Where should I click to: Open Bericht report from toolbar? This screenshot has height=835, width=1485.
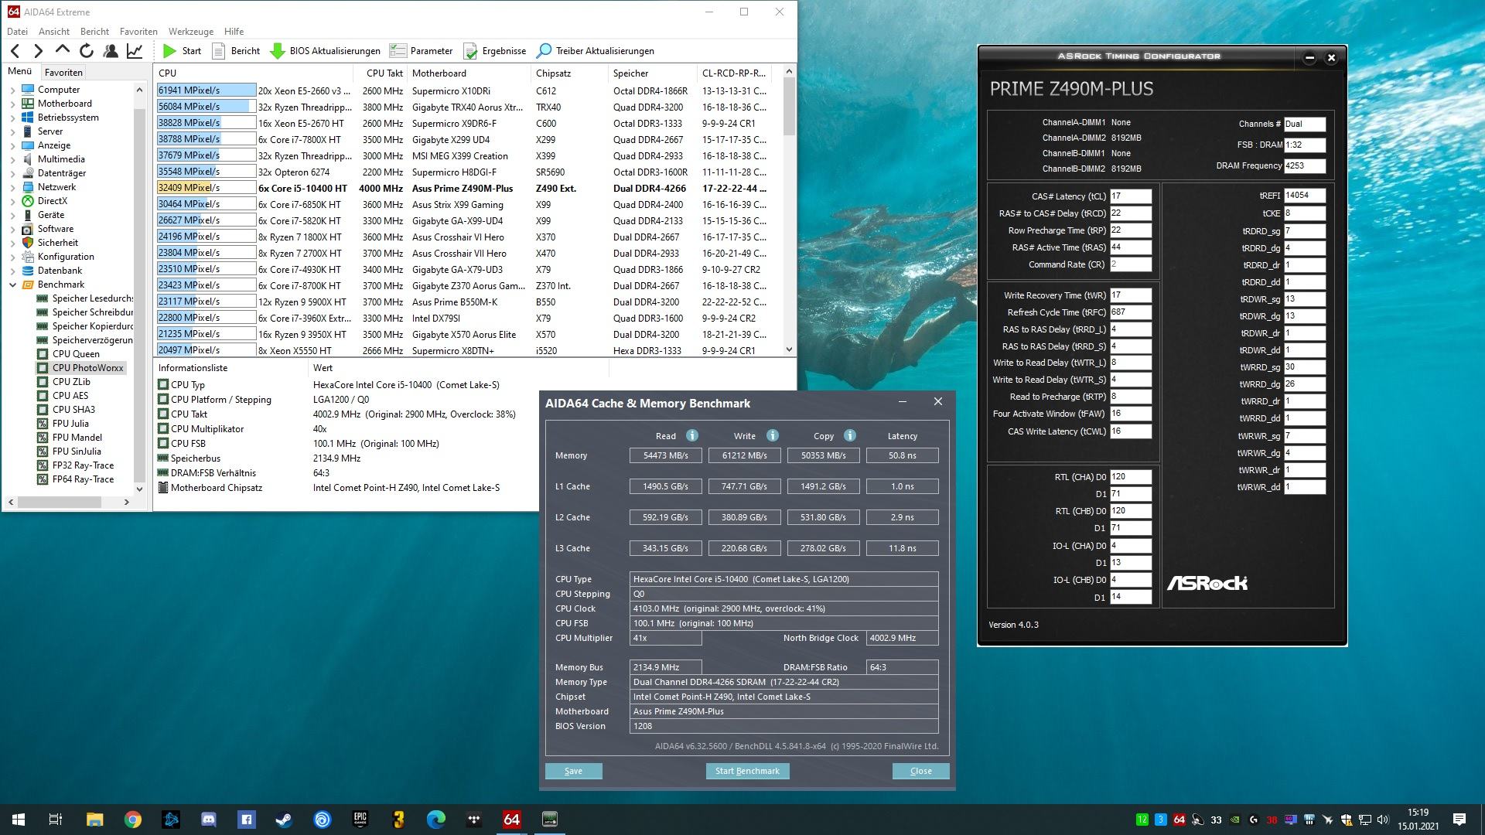pyautogui.click(x=236, y=51)
